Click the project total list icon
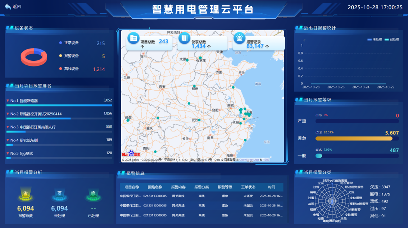This screenshot has width=408, height=228. 133,38
